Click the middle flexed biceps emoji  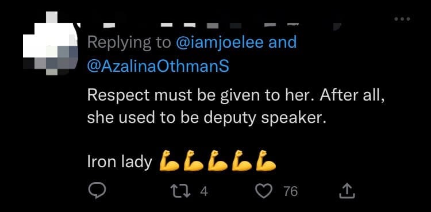pos(218,161)
